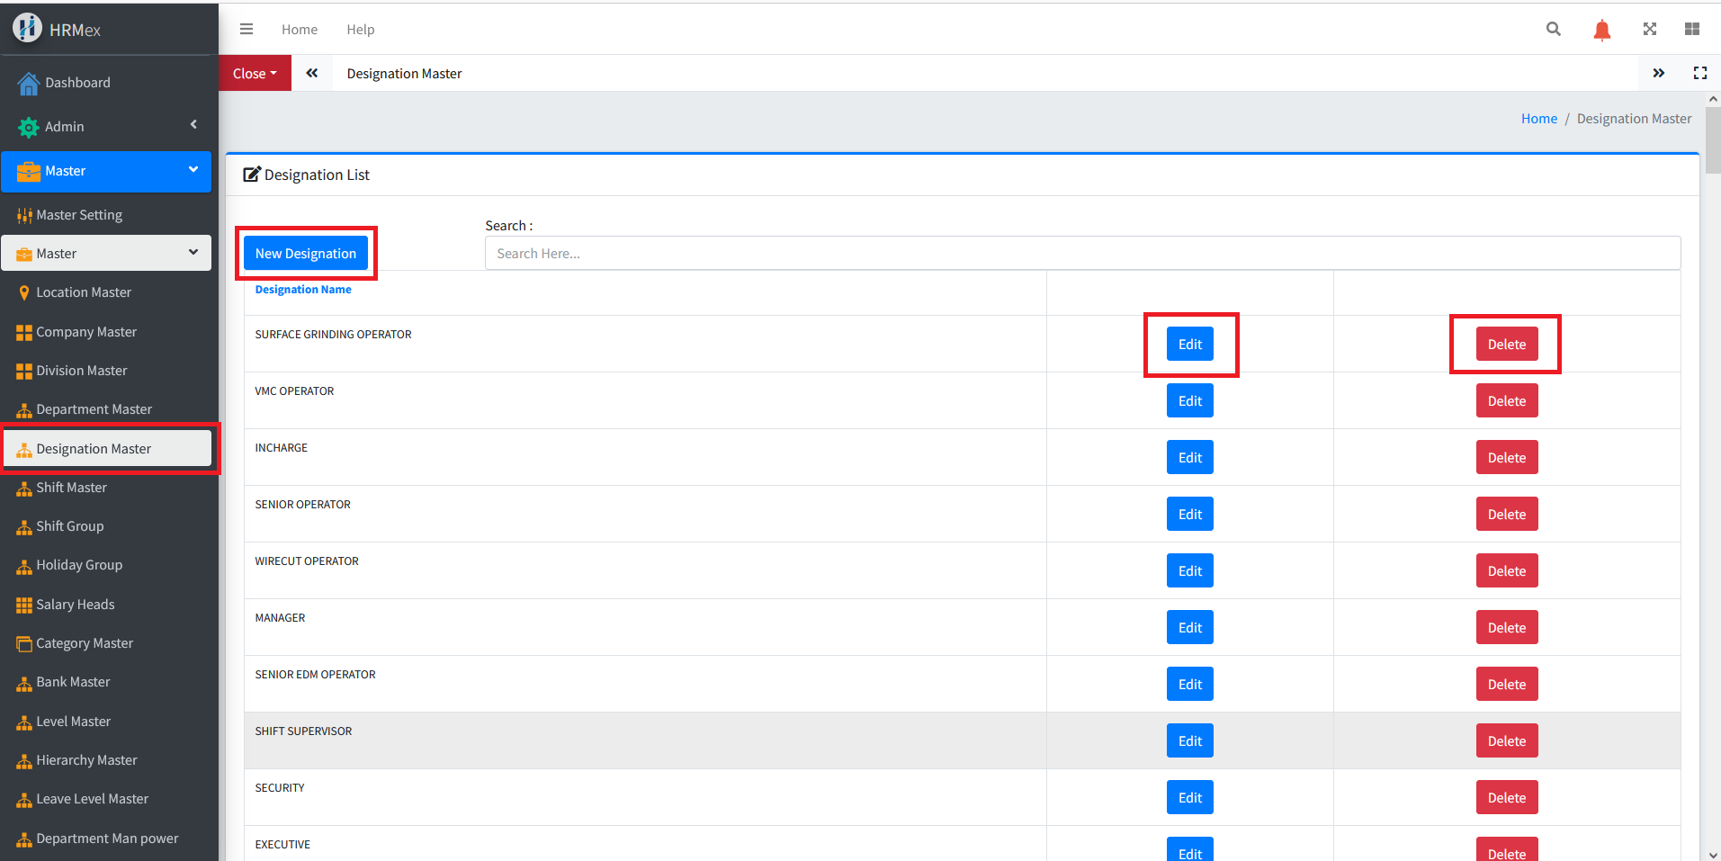
Task: Click the Home breadcrumb link
Action: [x=1538, y=119]
